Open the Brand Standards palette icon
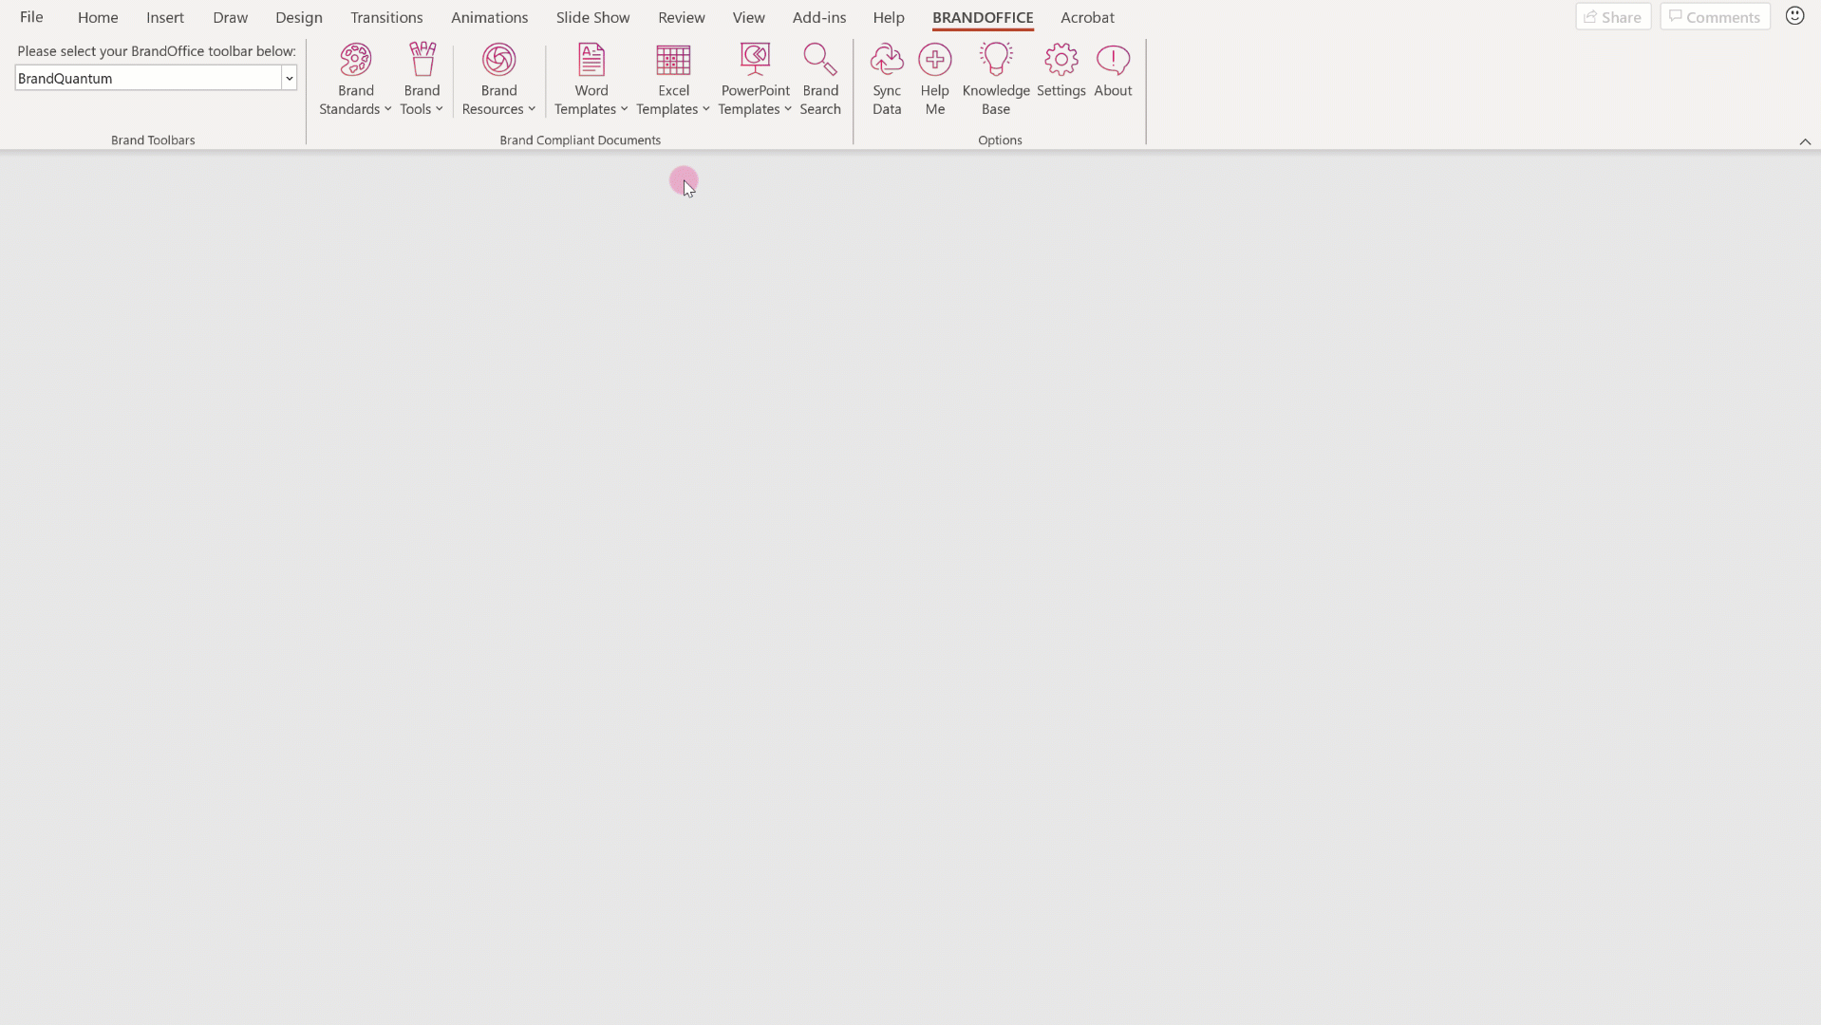 [x=356, y=60]
